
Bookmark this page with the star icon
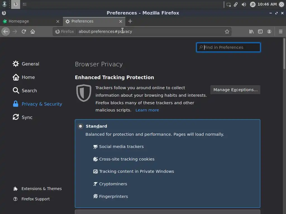(227, 31)
